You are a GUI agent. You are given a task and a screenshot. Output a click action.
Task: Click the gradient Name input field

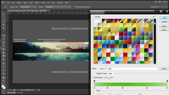coord(128,69)
